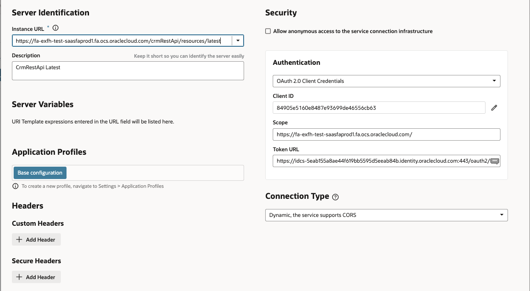Click the plus icon under Custom Headers
530x291 pixels.
19,240
